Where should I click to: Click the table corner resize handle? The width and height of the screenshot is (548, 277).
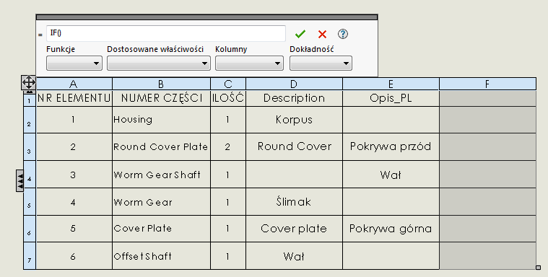538,268
